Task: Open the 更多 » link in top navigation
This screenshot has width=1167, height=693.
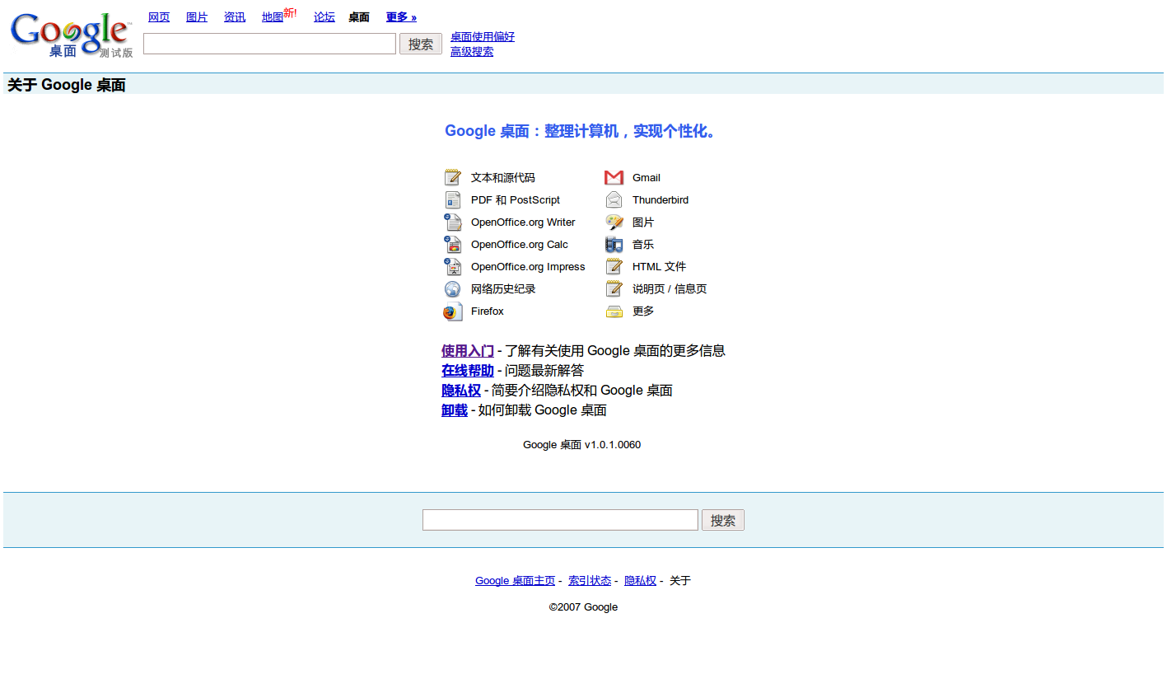Action: [x=401, y=17]
